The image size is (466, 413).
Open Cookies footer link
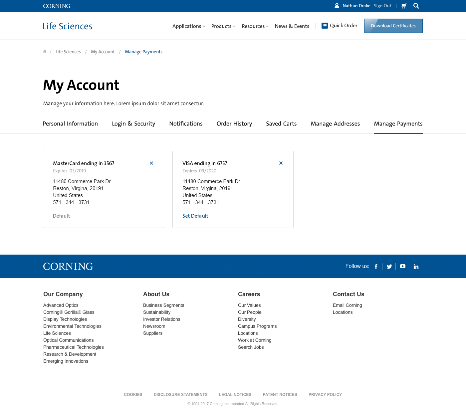pos(133,395)
